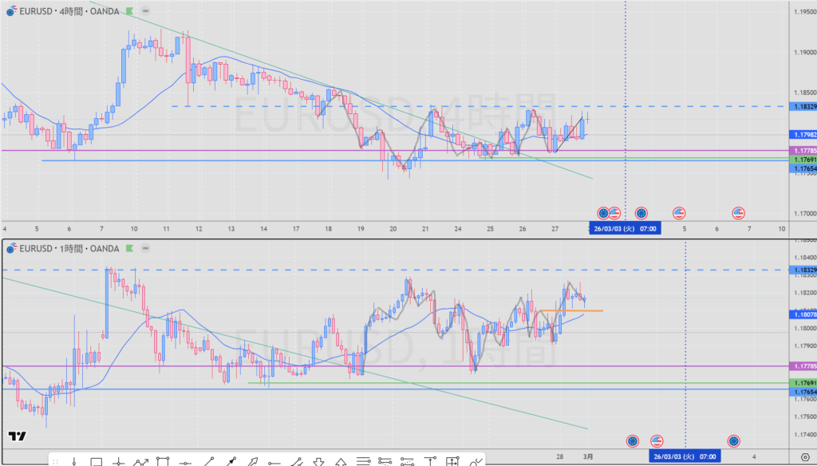Click the 1.18078 moving average price label

pyautogui.click(x=802, y=315)
